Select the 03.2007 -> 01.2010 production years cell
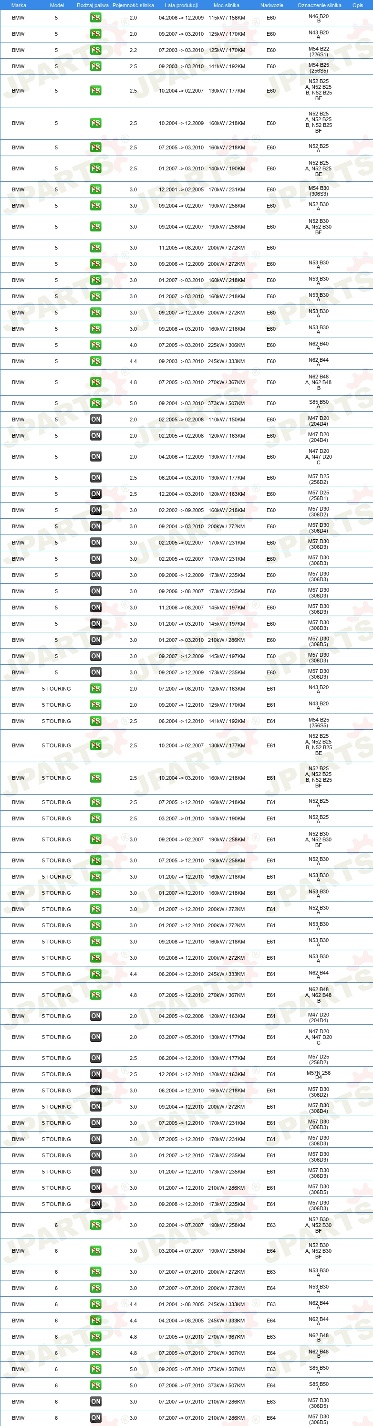The height and width of the screenshot is (1426, 373). tap(181, 818)
